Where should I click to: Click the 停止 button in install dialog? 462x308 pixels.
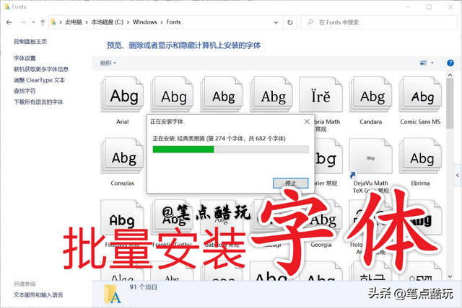click(290, 183)
